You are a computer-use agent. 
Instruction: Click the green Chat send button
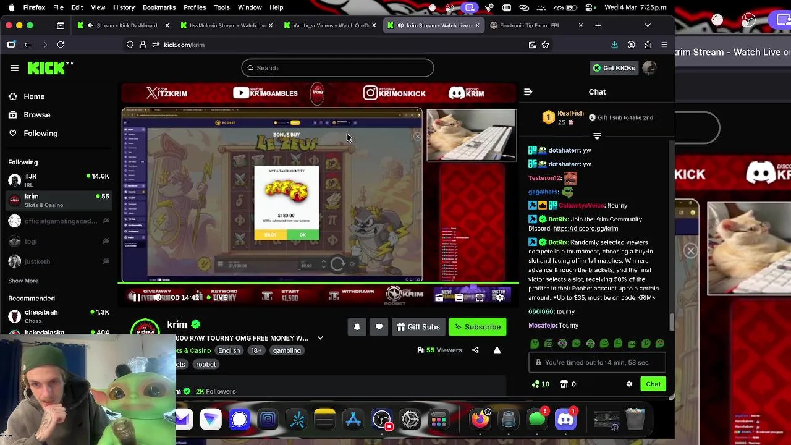pos(653,384)
